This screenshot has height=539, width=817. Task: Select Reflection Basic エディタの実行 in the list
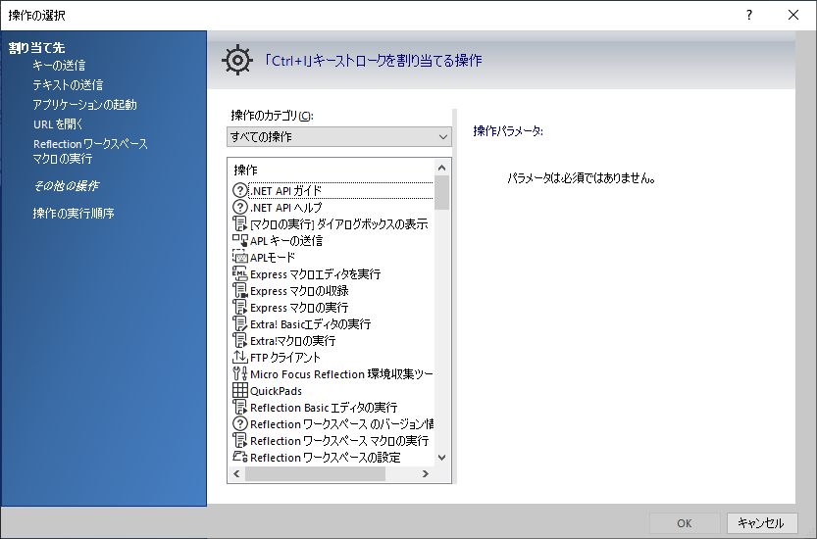[324, 408]
